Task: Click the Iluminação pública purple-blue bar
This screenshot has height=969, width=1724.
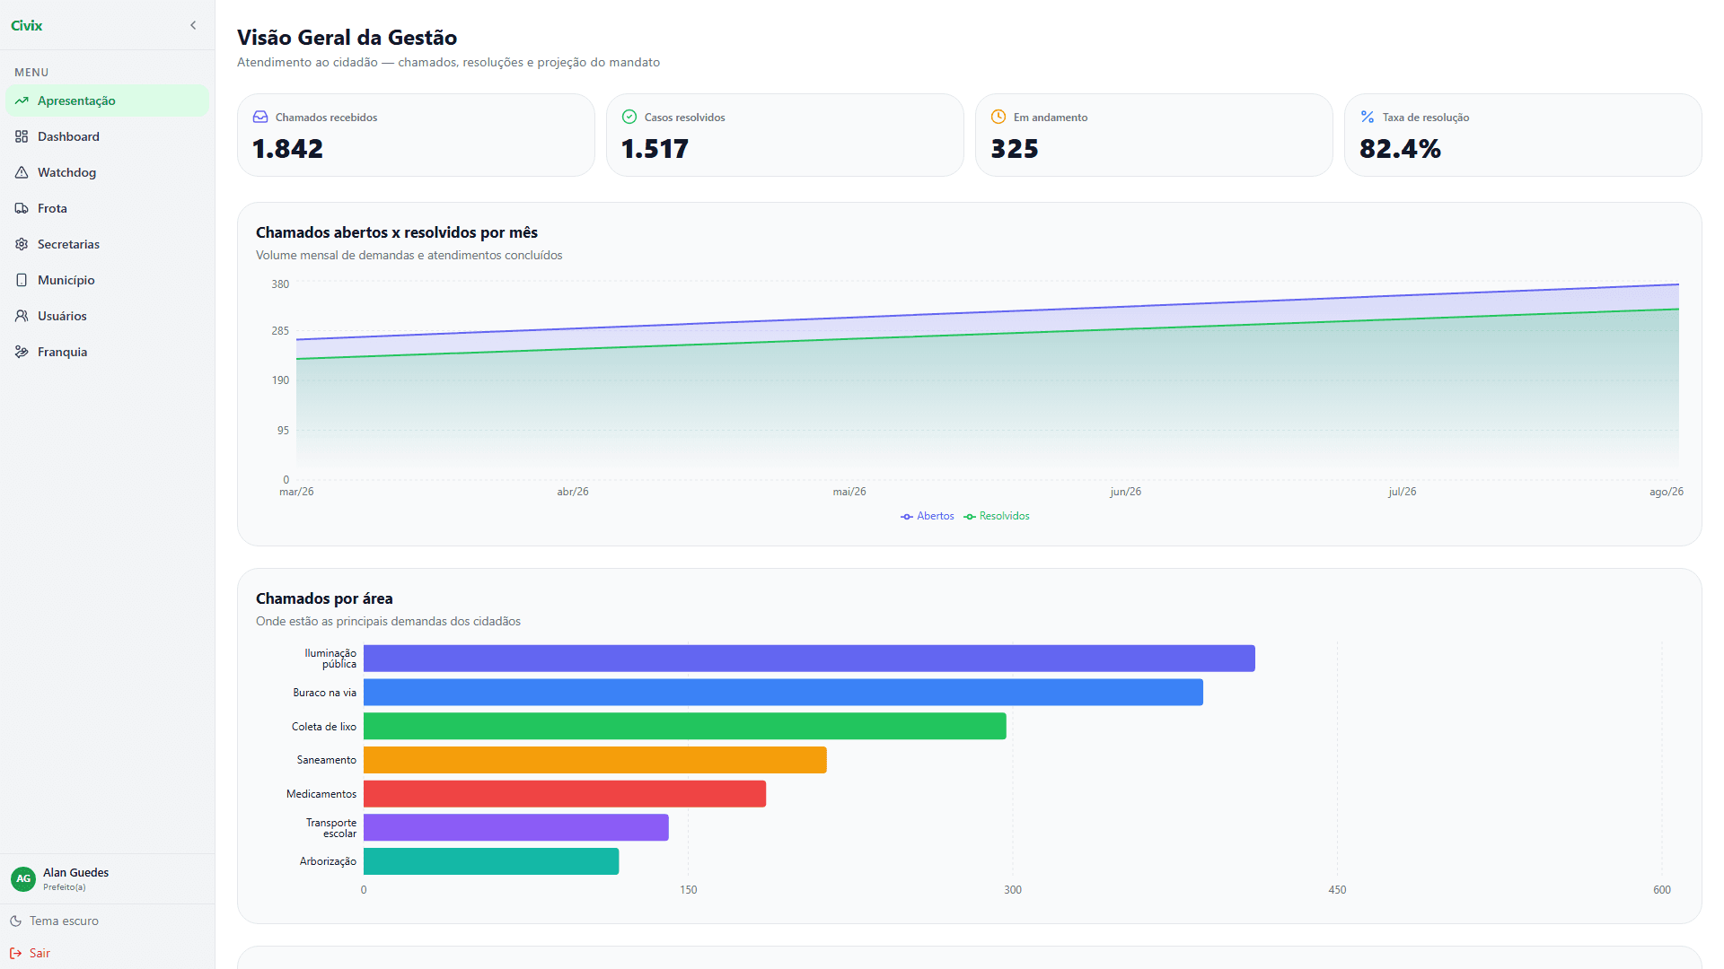Action: tap(809, 659)
